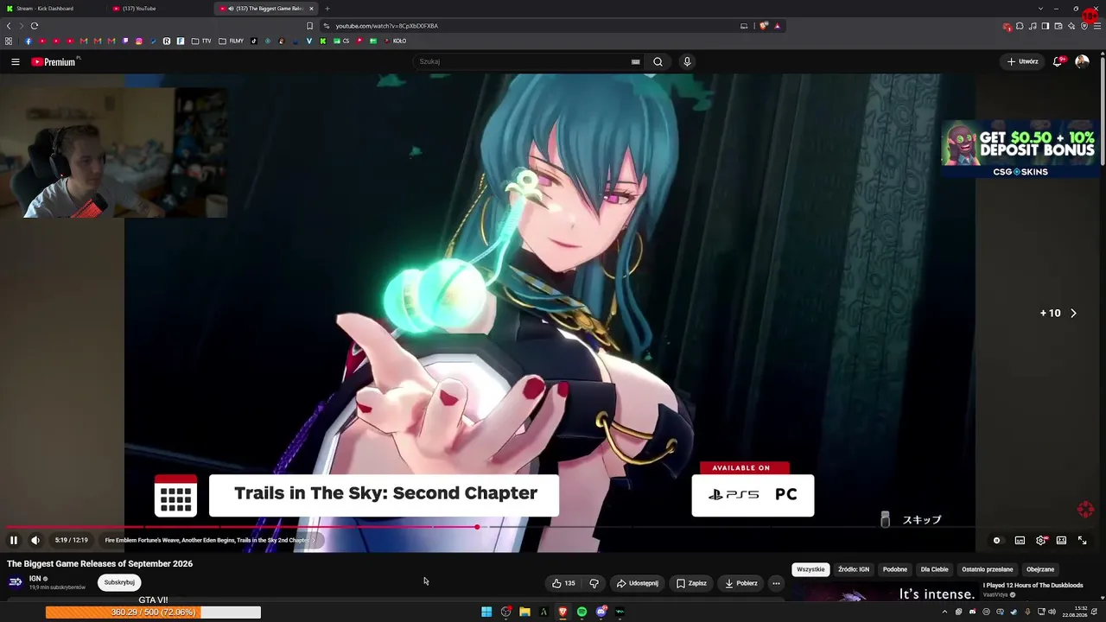Start voice search with microphone
Image resolution: width=1106 pixels, height=622 pixels.
(687, 61)
